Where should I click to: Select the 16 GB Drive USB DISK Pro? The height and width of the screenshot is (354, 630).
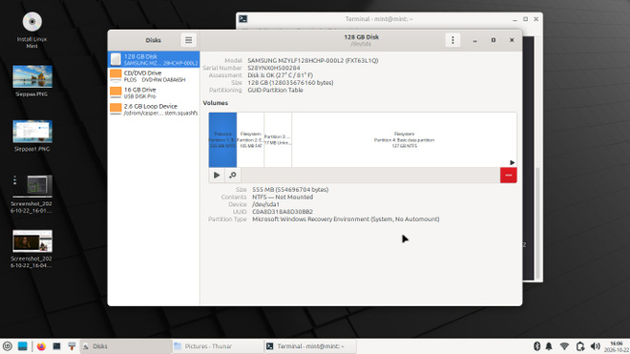(x=154, y=93)
